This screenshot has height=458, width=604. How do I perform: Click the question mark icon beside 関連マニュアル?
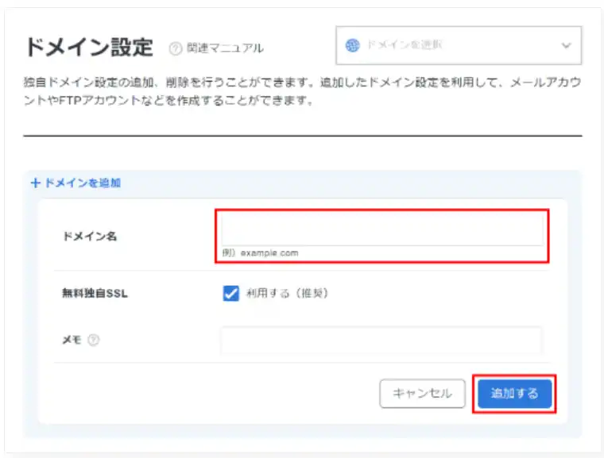pos(176,48)
